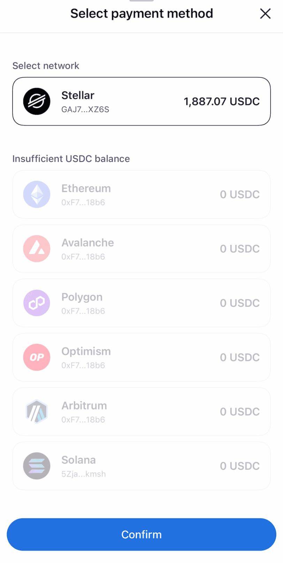This screenshot has width=283, height=563.
Task: Click the Optimism 0 USDC balance
Action: pyautogui.click(x=239, y=357)
